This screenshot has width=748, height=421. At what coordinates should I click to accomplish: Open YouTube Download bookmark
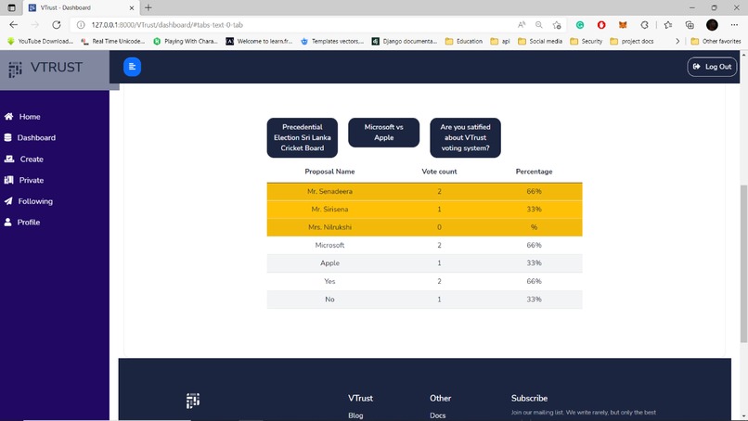click(41, 42)
